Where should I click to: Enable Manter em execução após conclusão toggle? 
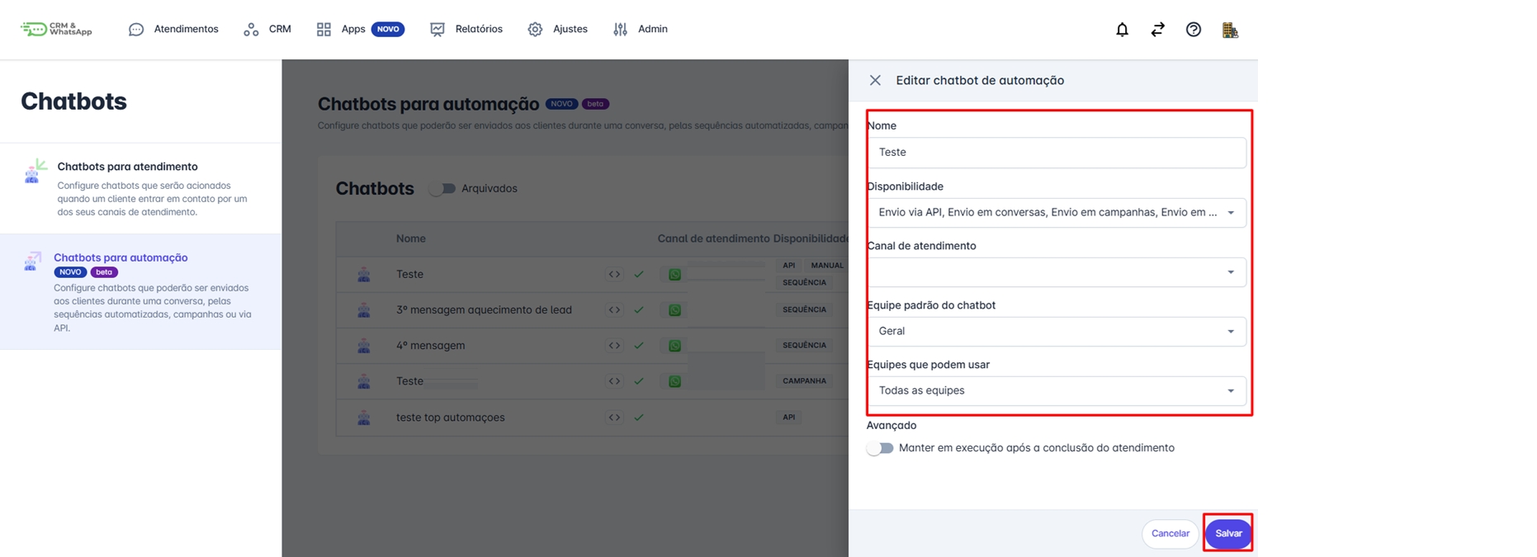[880, 448]
